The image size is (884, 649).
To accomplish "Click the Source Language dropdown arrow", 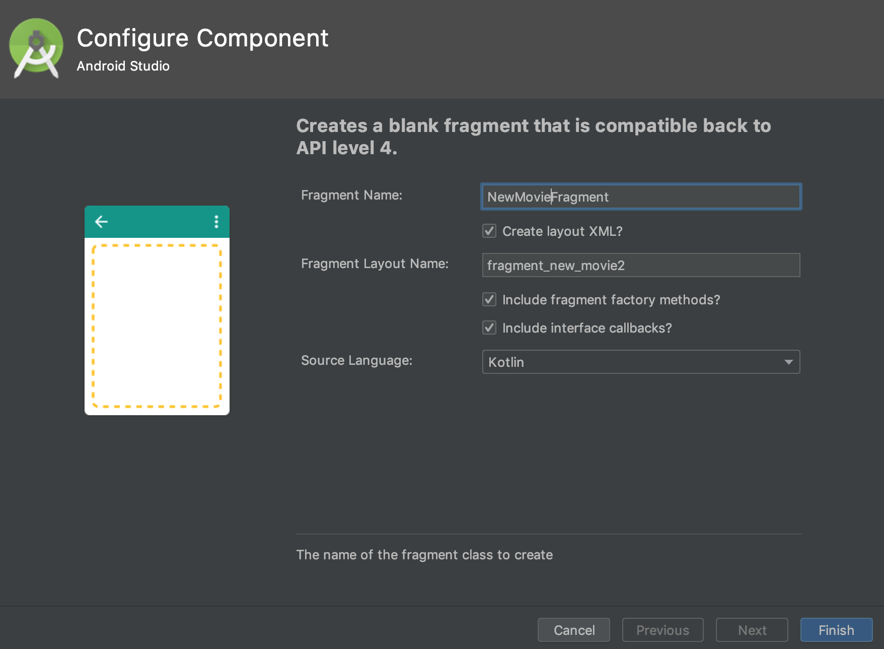I will (788, 362).
